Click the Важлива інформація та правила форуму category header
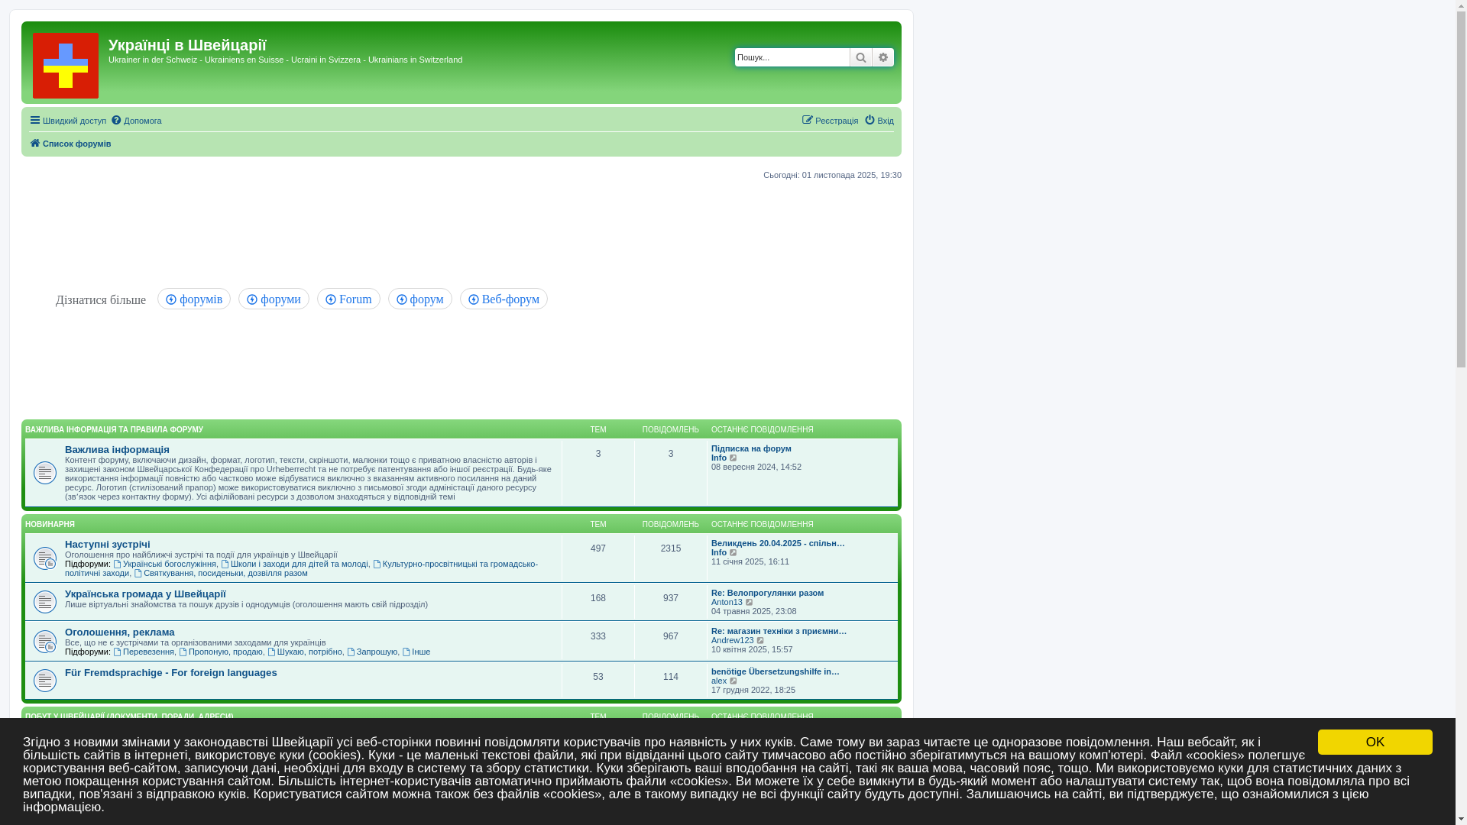Image resolution: width=1467 pixels, height=825 pixels. click(x=114, y=430)
